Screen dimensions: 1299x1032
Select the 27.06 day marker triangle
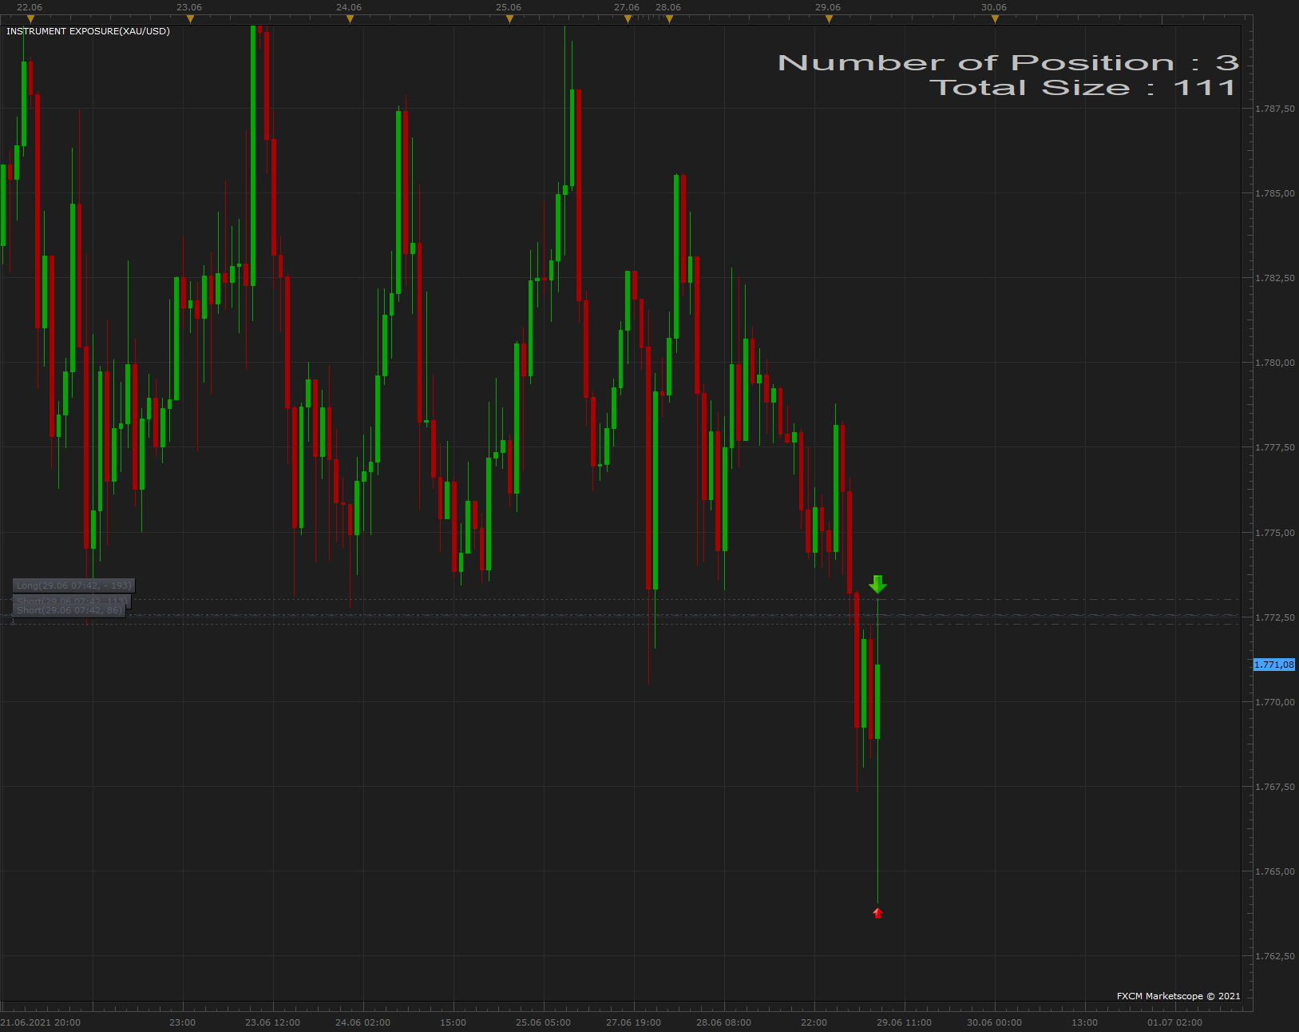point(628,19)
